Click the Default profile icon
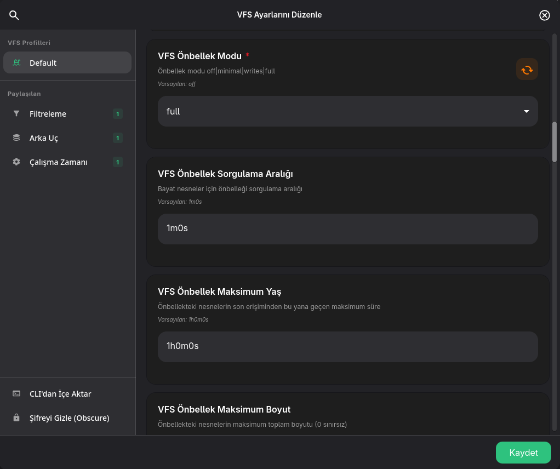Image resolution: width=560 pixels, height=469 pixels. coord(16,62)
